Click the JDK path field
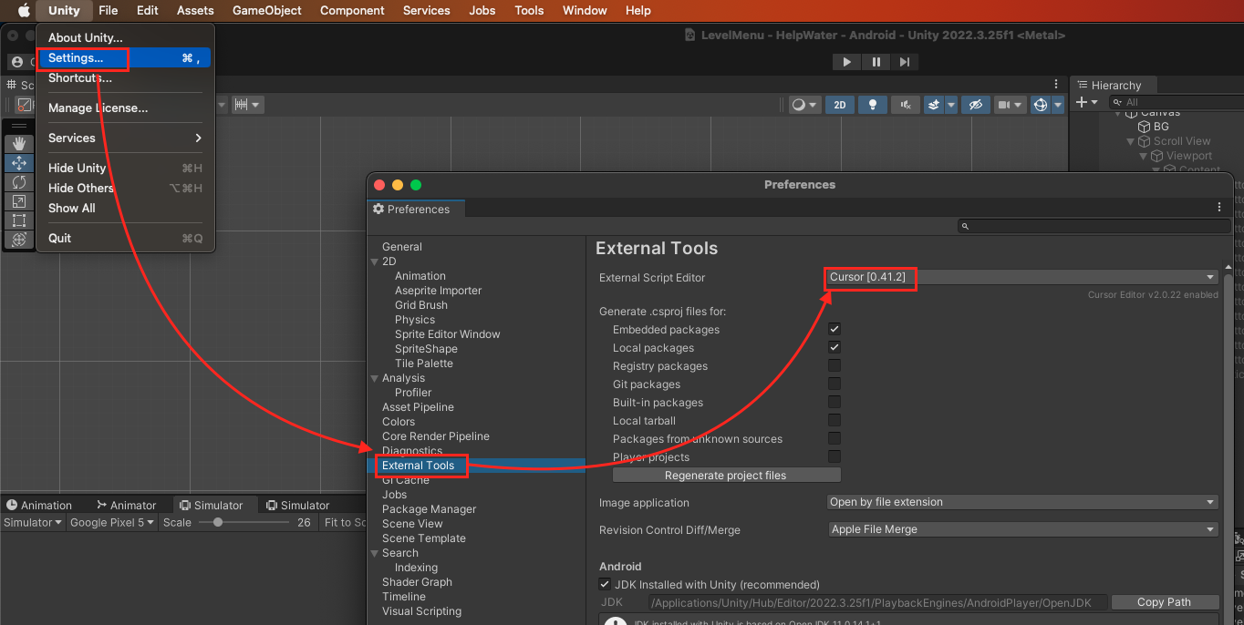Image resolution: width=1244 pixels, height=625 pixels. [x=877, y=602]
